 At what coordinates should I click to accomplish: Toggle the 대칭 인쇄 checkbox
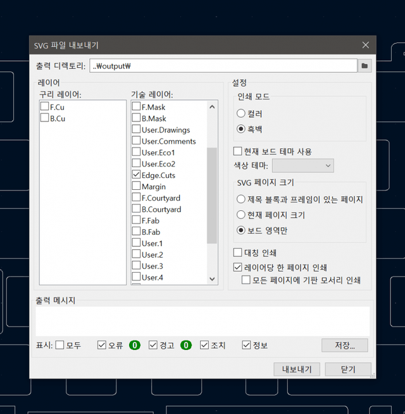[x=238, y=253]
